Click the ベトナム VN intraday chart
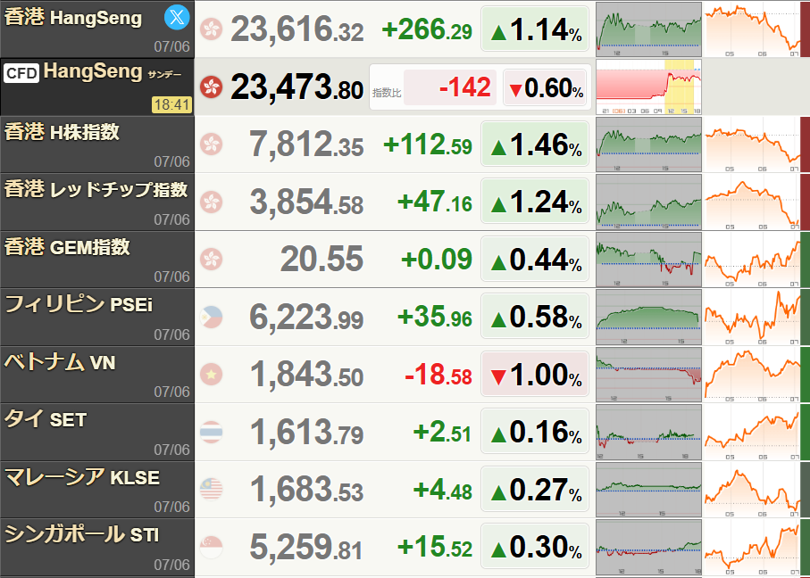Screen dimensions: 810x578 click(x=649, y=375)
